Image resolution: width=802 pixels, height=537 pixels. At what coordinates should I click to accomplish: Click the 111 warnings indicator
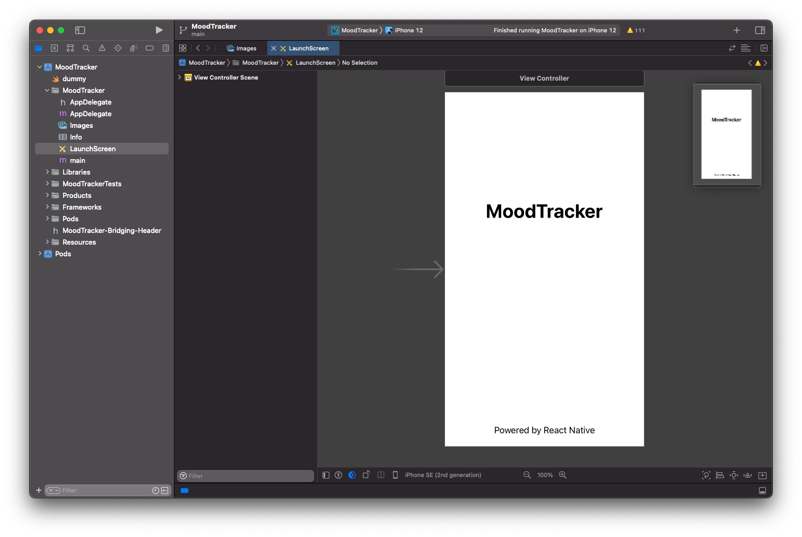(x=635, y=30)
